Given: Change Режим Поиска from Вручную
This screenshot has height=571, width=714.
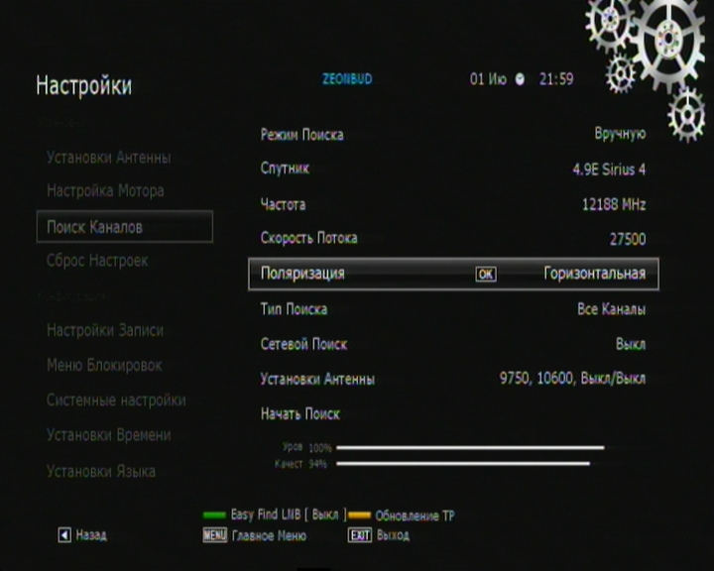Looking at the screenshot, I should 620,134.
